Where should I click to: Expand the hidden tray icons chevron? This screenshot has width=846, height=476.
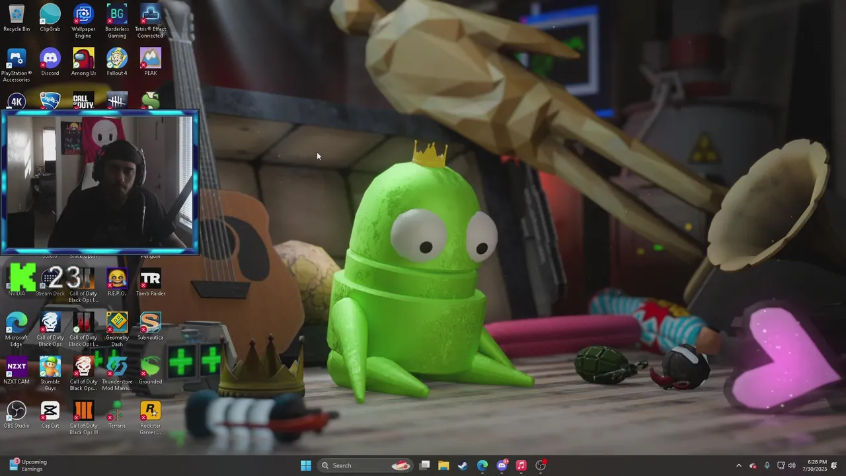(739, 465)
